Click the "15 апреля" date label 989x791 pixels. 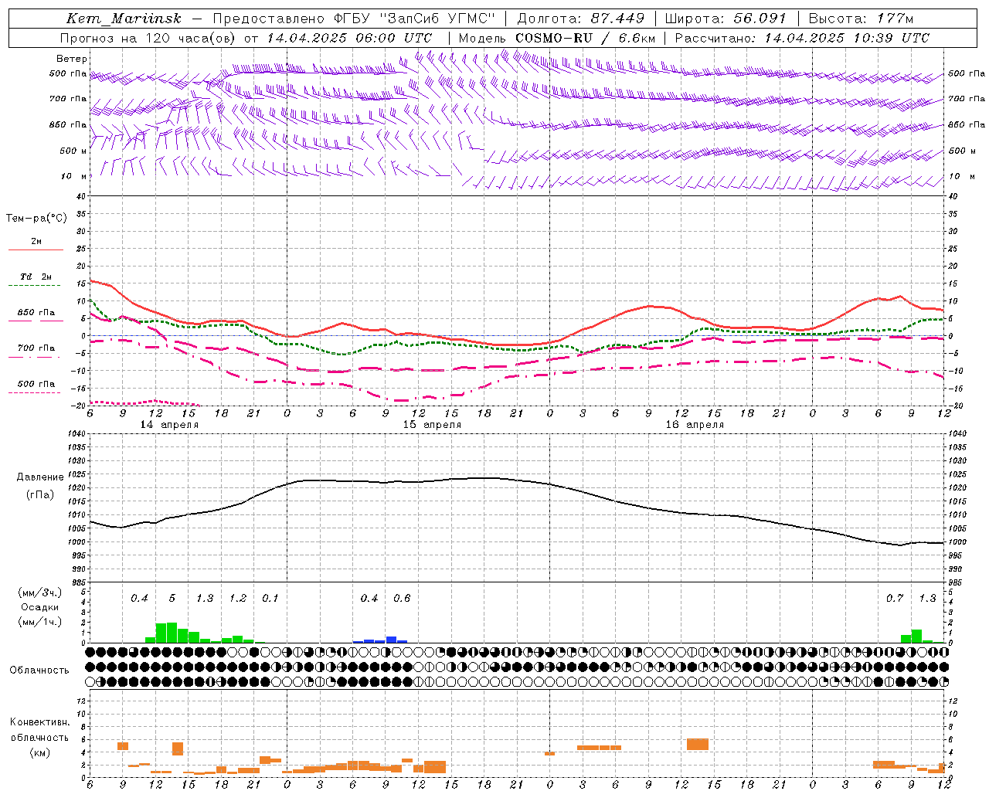[x=432, y=425]
